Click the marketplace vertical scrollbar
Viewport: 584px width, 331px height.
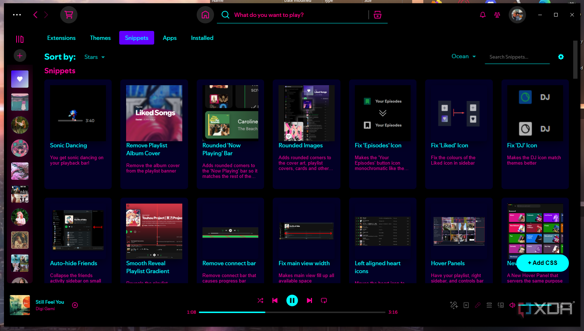575,59
